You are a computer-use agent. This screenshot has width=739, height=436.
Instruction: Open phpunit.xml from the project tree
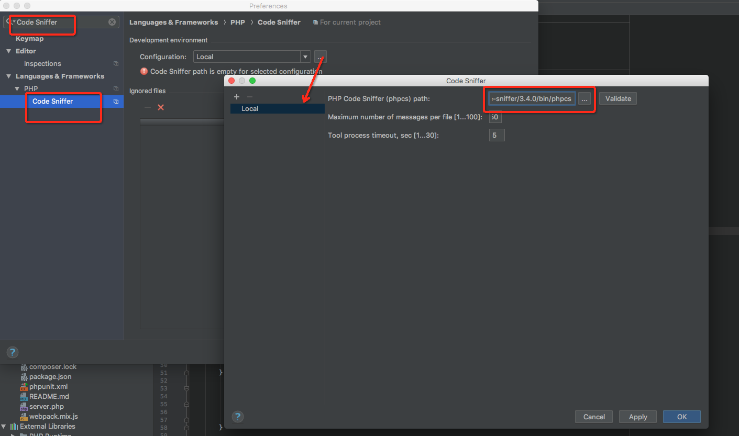click(x=48, y=386)
